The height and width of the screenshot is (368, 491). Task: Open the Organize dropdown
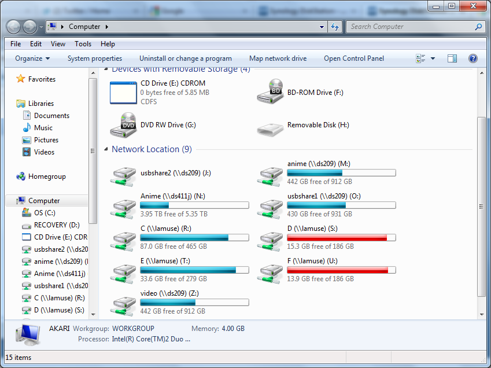click(x=32, y=58)
